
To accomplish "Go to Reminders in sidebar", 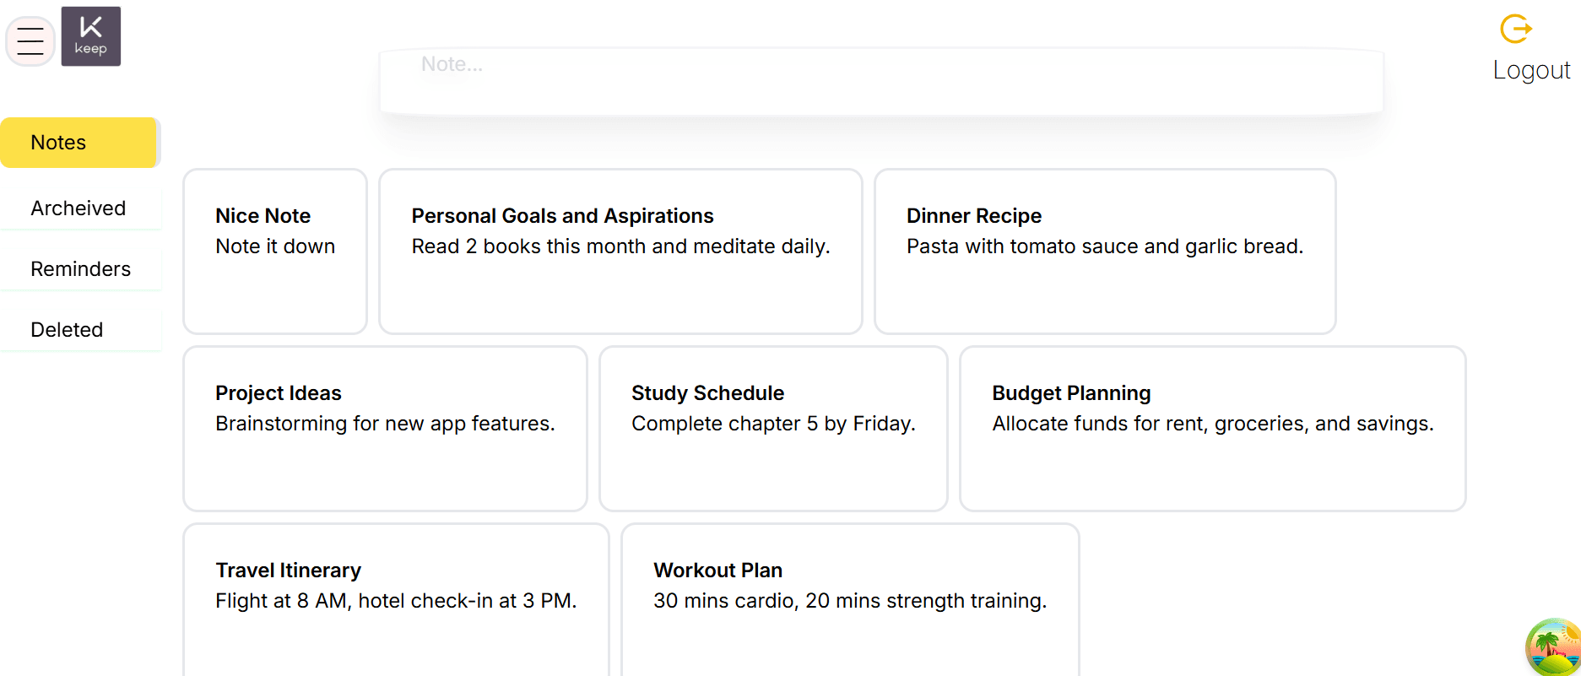I will tap(80, 269).
